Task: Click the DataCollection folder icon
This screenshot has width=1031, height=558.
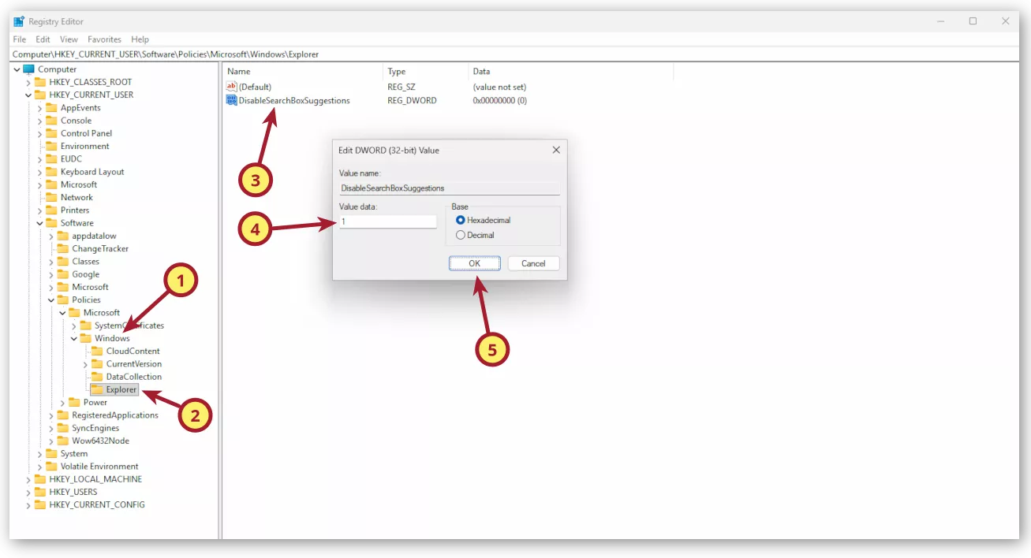Action: [x=97, y=377]
